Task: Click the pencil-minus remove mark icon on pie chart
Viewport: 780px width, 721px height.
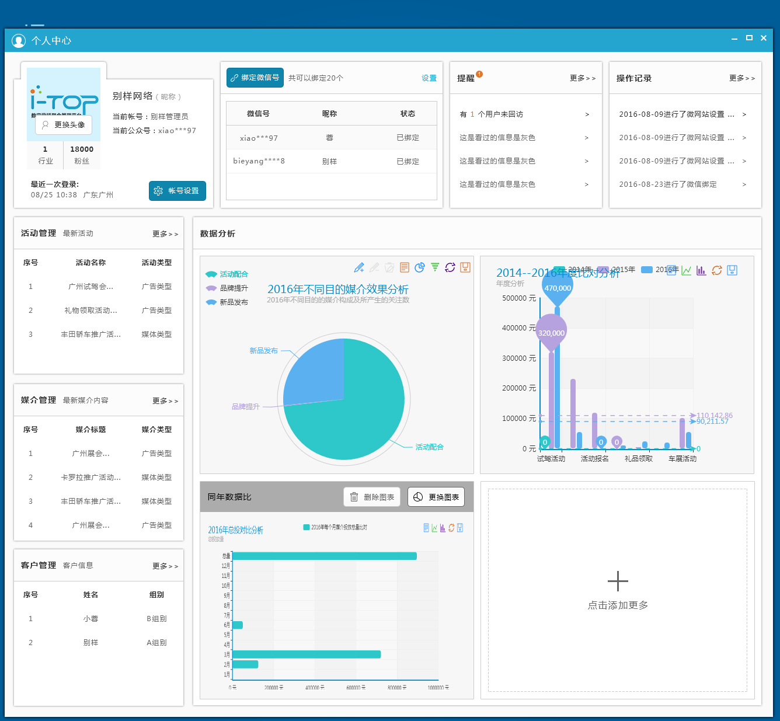Action: pos(374,267)
